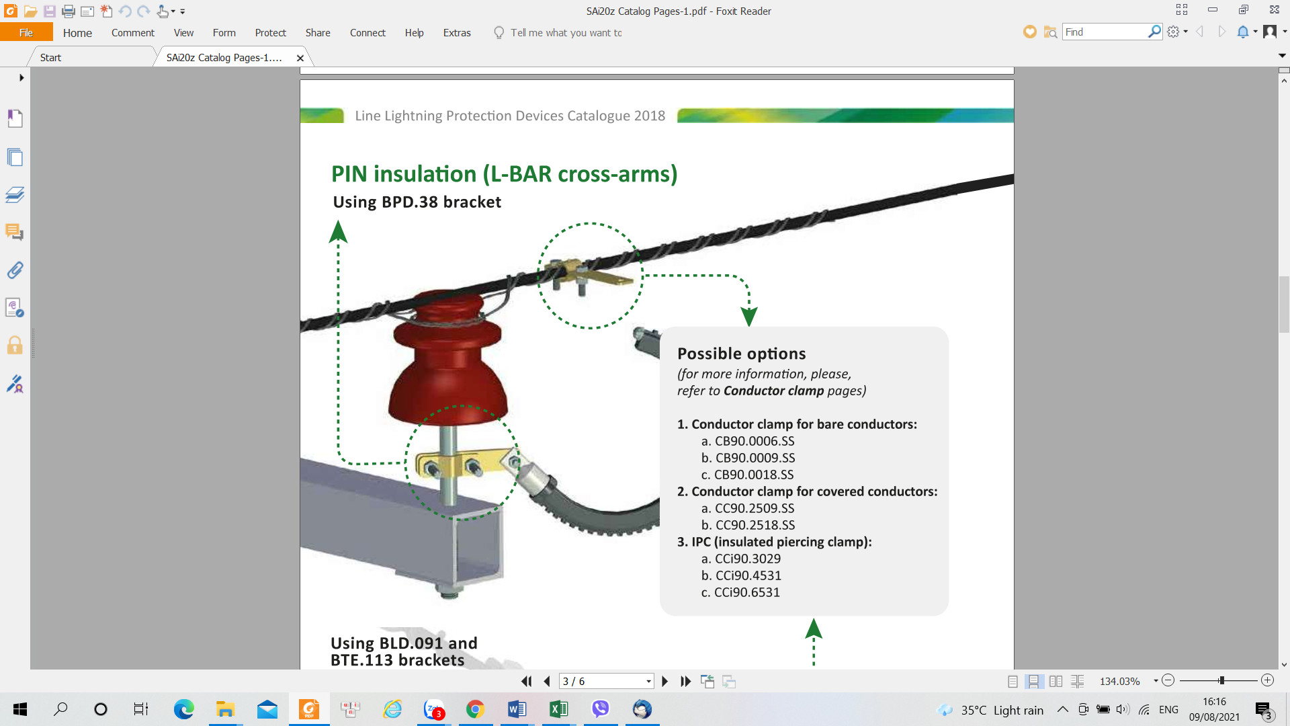Screen dimensions: 1290x726
Task: Switch to the Start tab
Action: [50, 57]
